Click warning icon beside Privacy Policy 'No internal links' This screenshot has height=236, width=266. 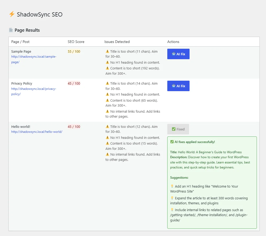107,111
